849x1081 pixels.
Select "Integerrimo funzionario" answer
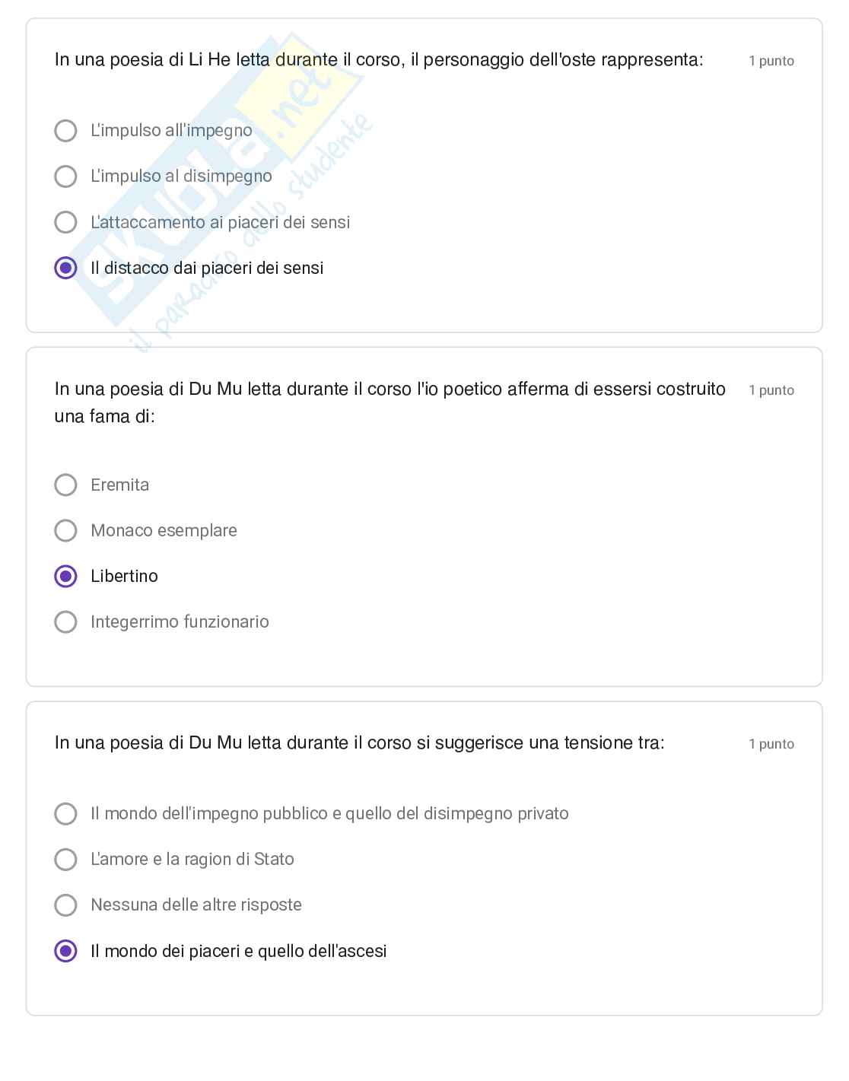tap(66, 622)
